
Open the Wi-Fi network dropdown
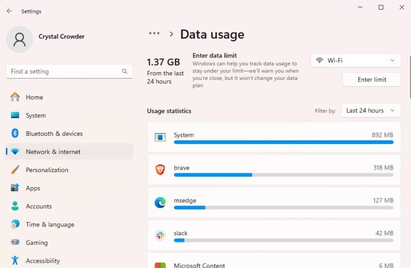356,60
